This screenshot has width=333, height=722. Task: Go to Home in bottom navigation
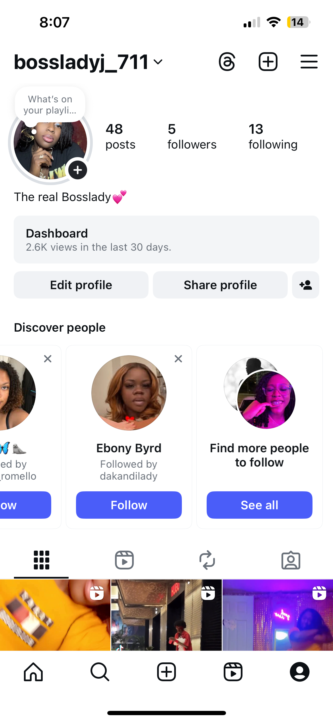[33, 672]
